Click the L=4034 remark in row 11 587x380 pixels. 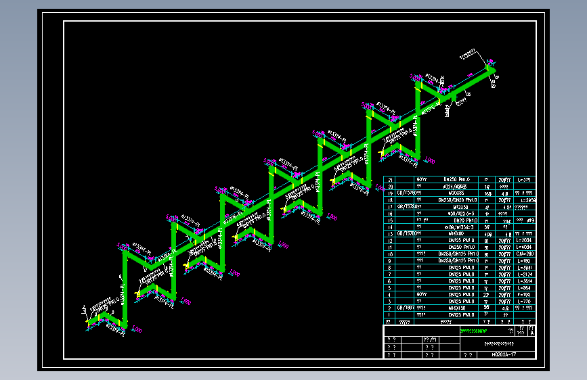click(523, 247)
